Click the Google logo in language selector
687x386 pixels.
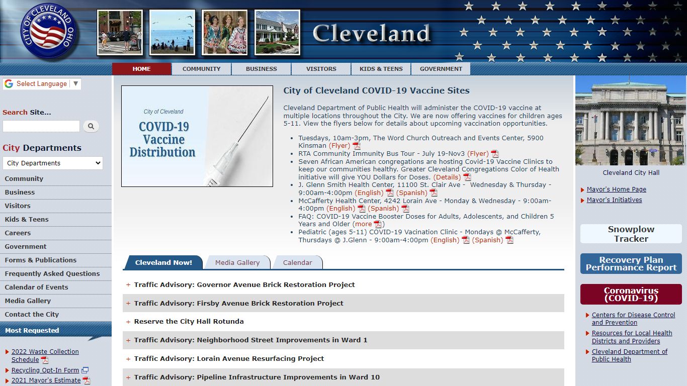coord(9,84)
